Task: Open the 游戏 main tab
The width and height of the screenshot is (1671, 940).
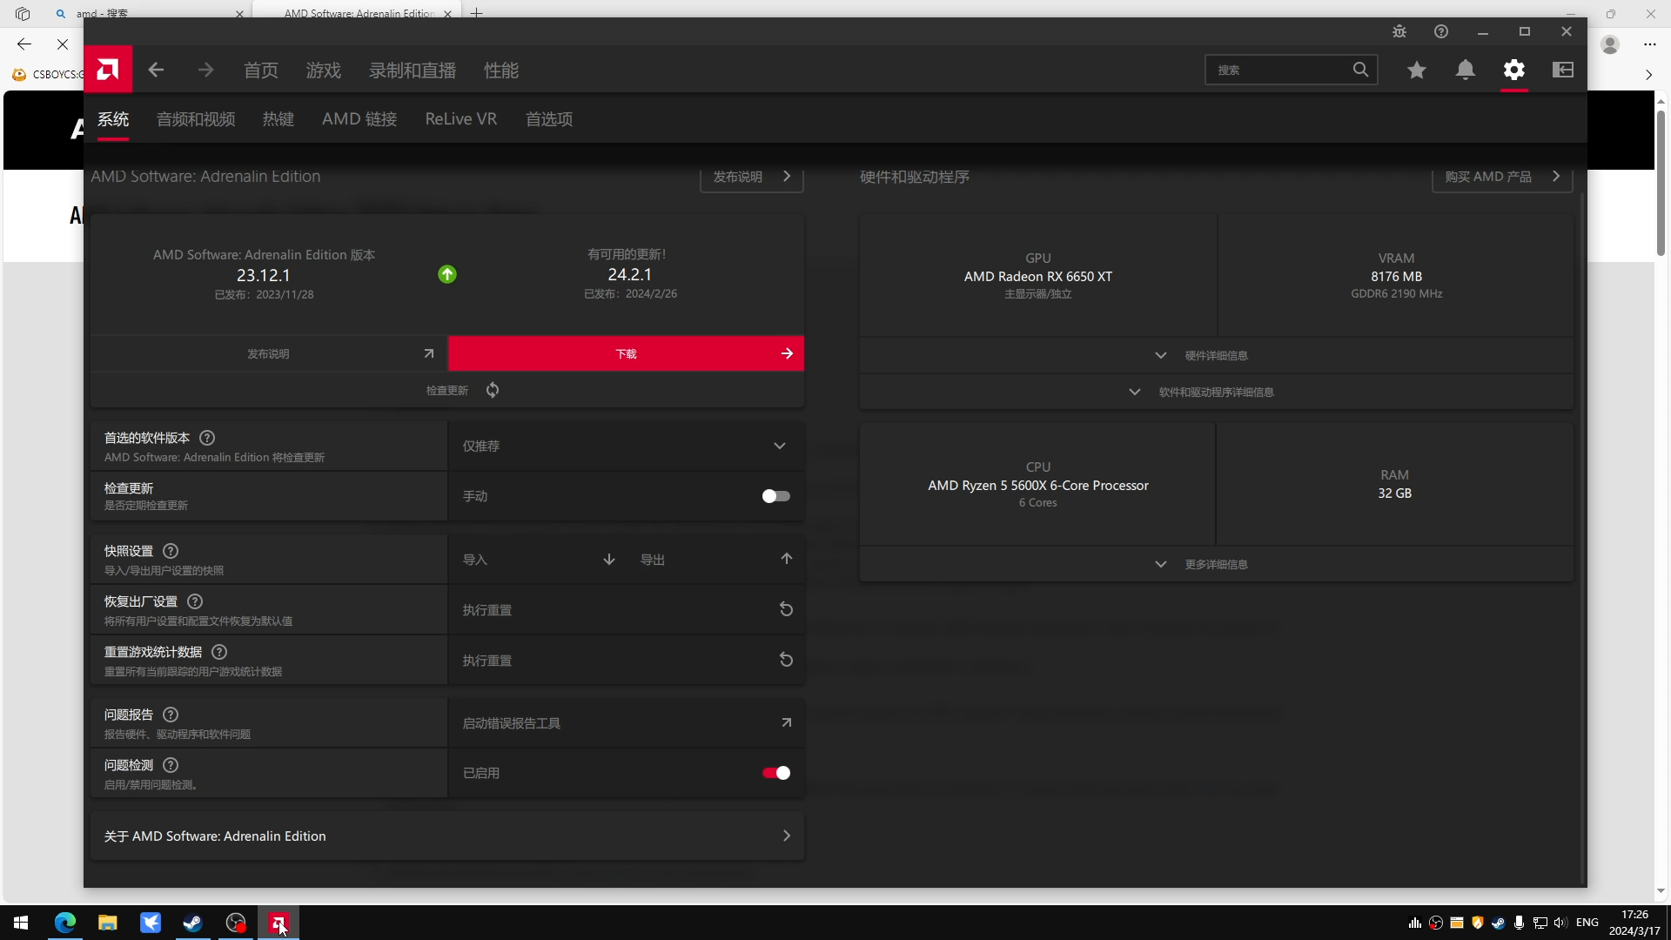Action: (324, 70)
